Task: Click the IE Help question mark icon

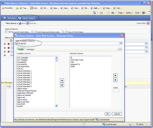Action: point(143,13)
